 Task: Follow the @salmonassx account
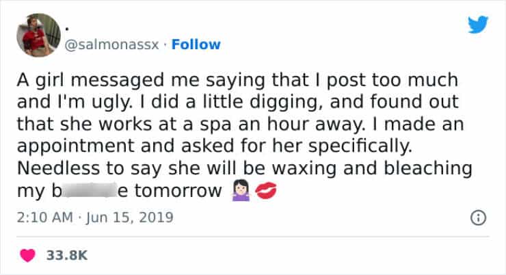click(x=196, y=44)
